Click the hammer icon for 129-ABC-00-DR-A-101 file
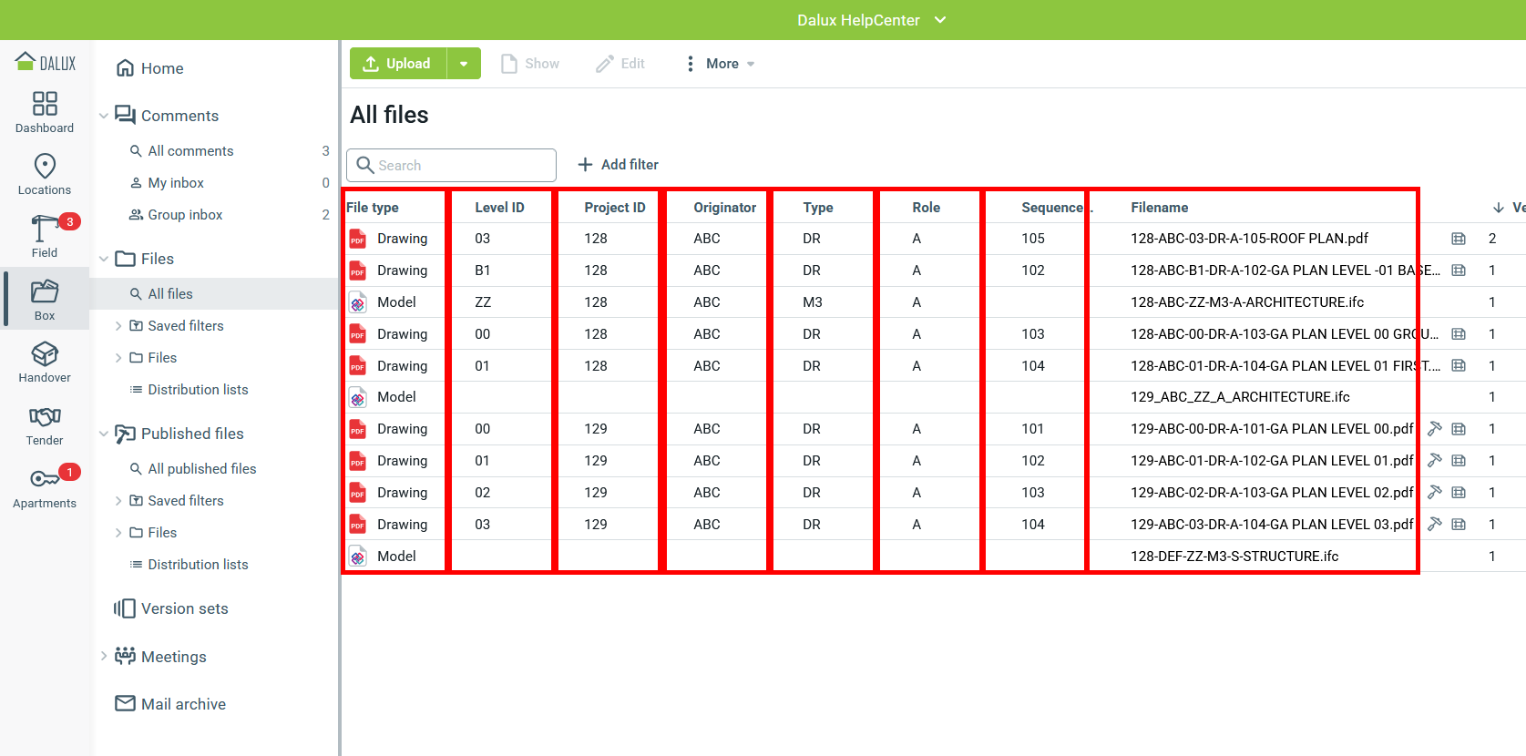Viewport: 1526px width, 756px height. (1434, 429)
